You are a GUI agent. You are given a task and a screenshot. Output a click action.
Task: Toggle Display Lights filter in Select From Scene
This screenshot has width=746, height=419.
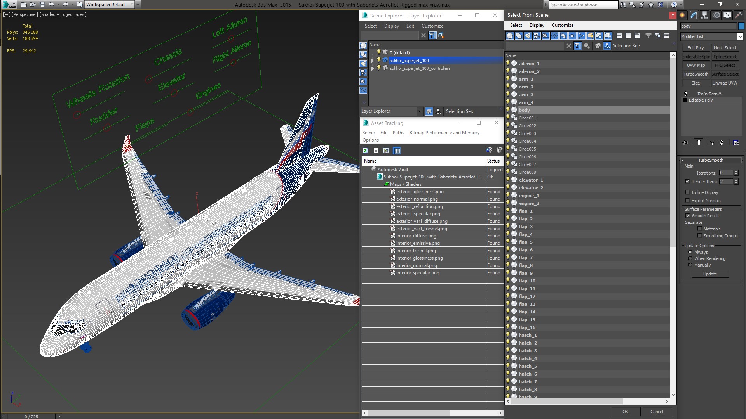[528, 36]
